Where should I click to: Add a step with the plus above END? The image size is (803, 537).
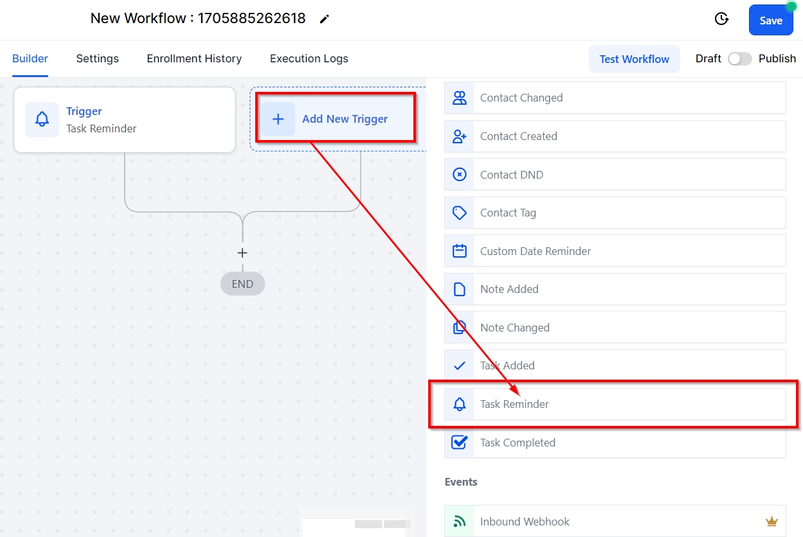pyautogui.click(x=242, y=253)
